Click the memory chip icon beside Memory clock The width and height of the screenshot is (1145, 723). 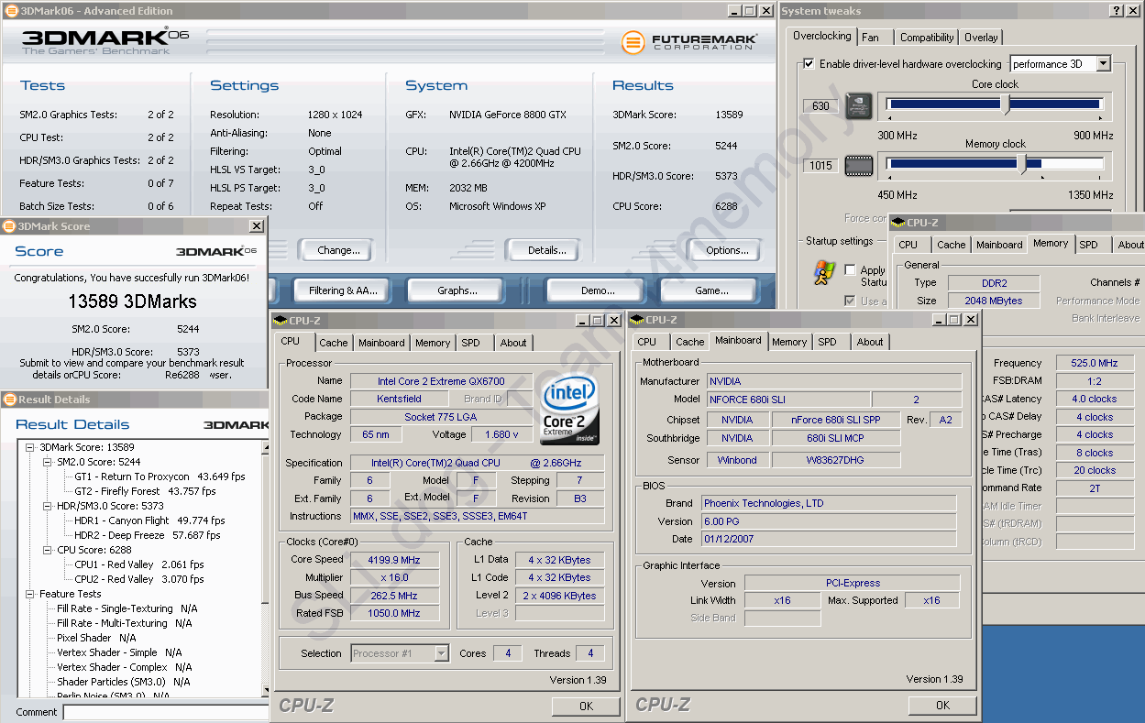click(858, 165)
